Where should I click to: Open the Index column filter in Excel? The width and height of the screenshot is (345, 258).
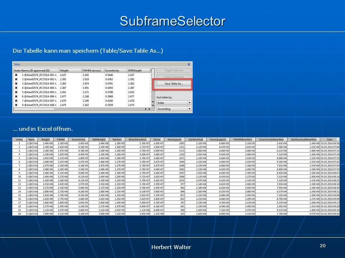point(24,139)
